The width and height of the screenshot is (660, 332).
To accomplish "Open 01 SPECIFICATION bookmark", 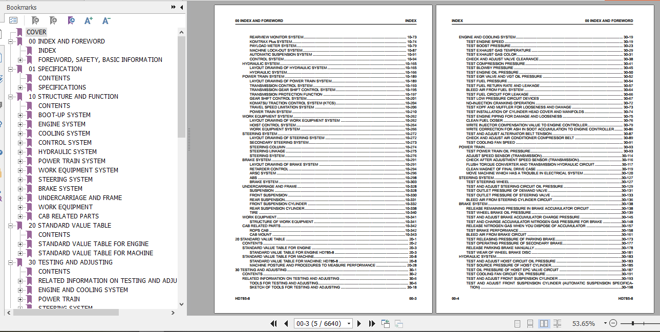I will tap(55, 69).
